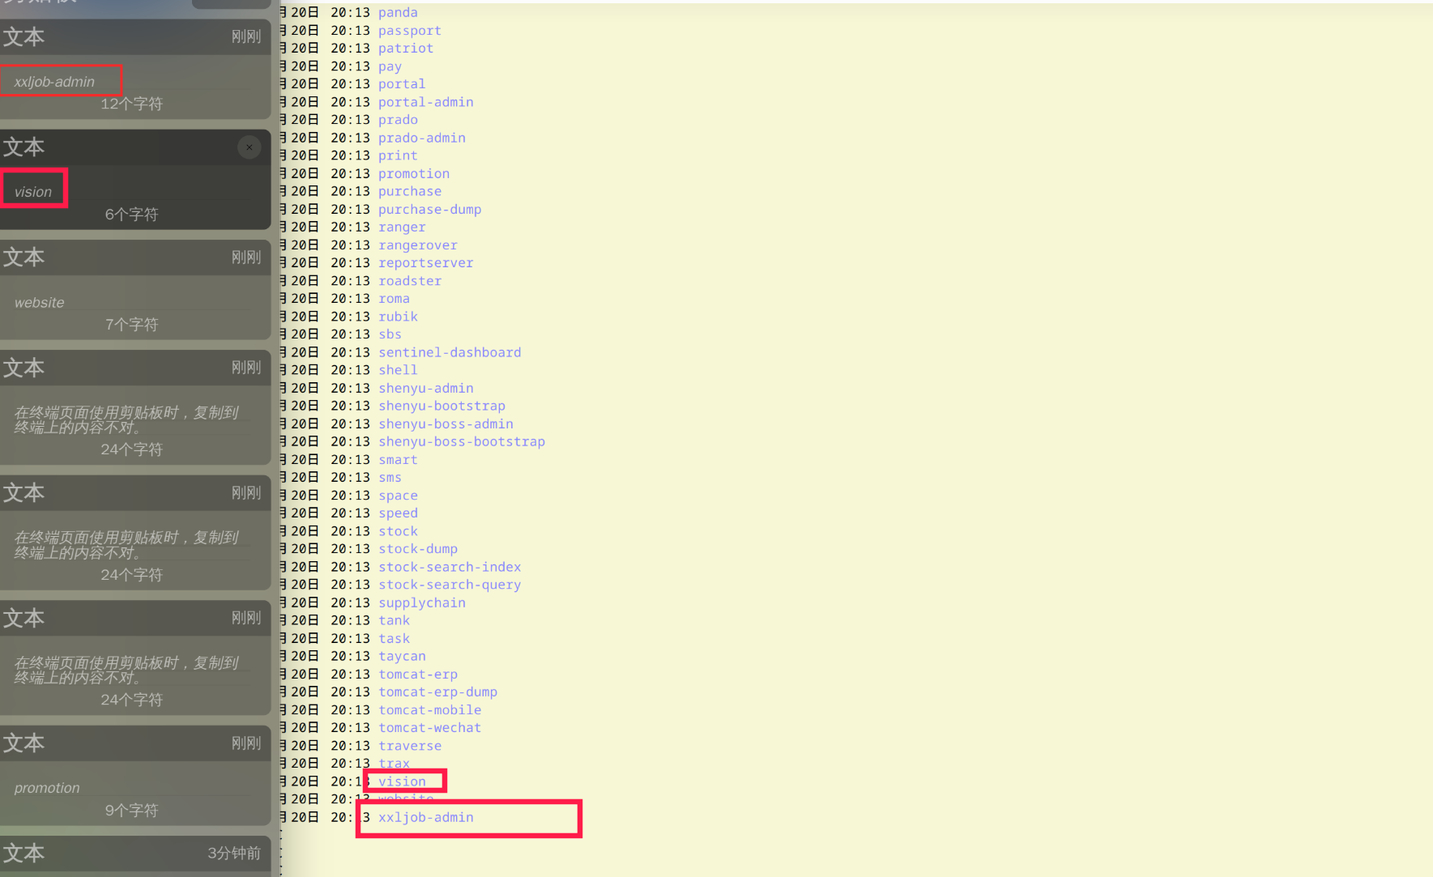The height and width of the screenshot is (877, 1433).
Task: Click tomcat-erp-dump directory name
Action: click(x=438, y=692)
